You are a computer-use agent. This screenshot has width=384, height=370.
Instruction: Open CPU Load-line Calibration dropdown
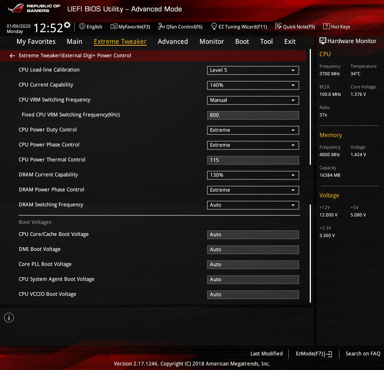253,70
